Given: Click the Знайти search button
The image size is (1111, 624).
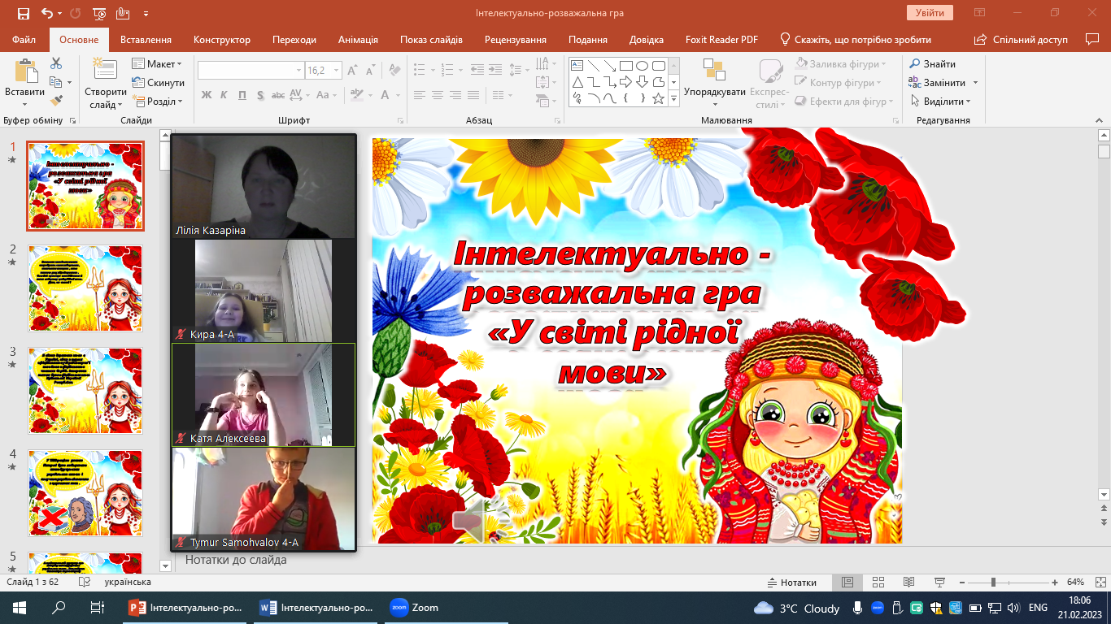Looking at the screenshot, I should point(932,64).
